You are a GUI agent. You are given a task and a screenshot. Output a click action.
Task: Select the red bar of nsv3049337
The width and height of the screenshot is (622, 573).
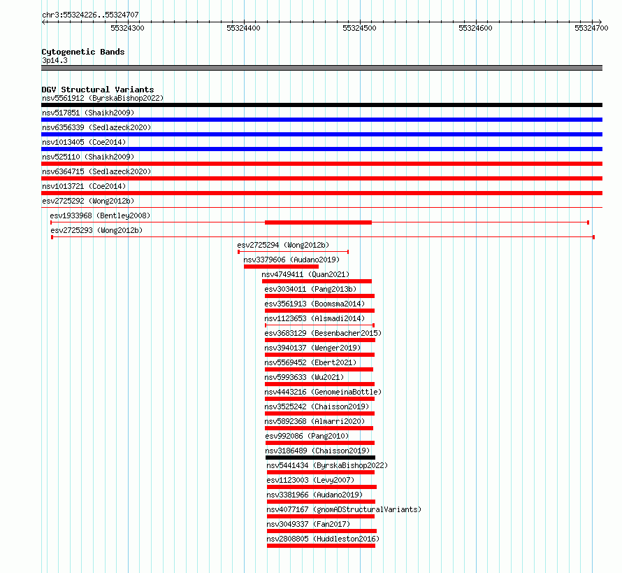[x=321, y=531]
